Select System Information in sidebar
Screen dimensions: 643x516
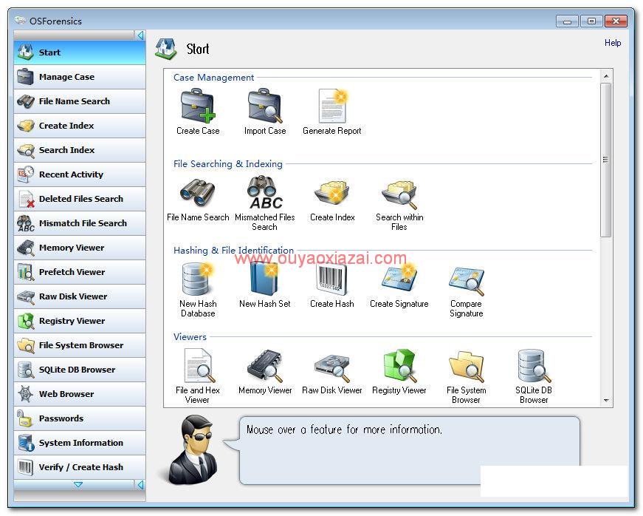pyautogui.click(x=80, y=443)
